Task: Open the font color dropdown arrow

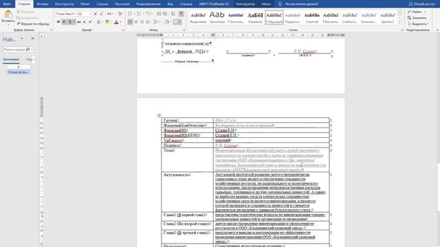Action: [x=121, y=22]
